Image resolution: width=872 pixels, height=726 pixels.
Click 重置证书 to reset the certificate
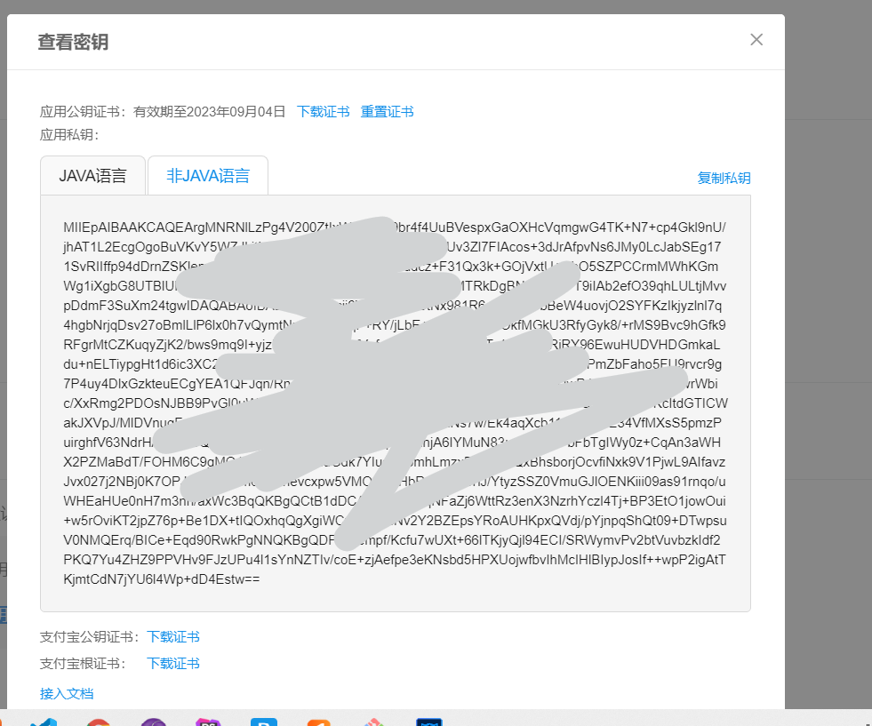click(388, 111)
